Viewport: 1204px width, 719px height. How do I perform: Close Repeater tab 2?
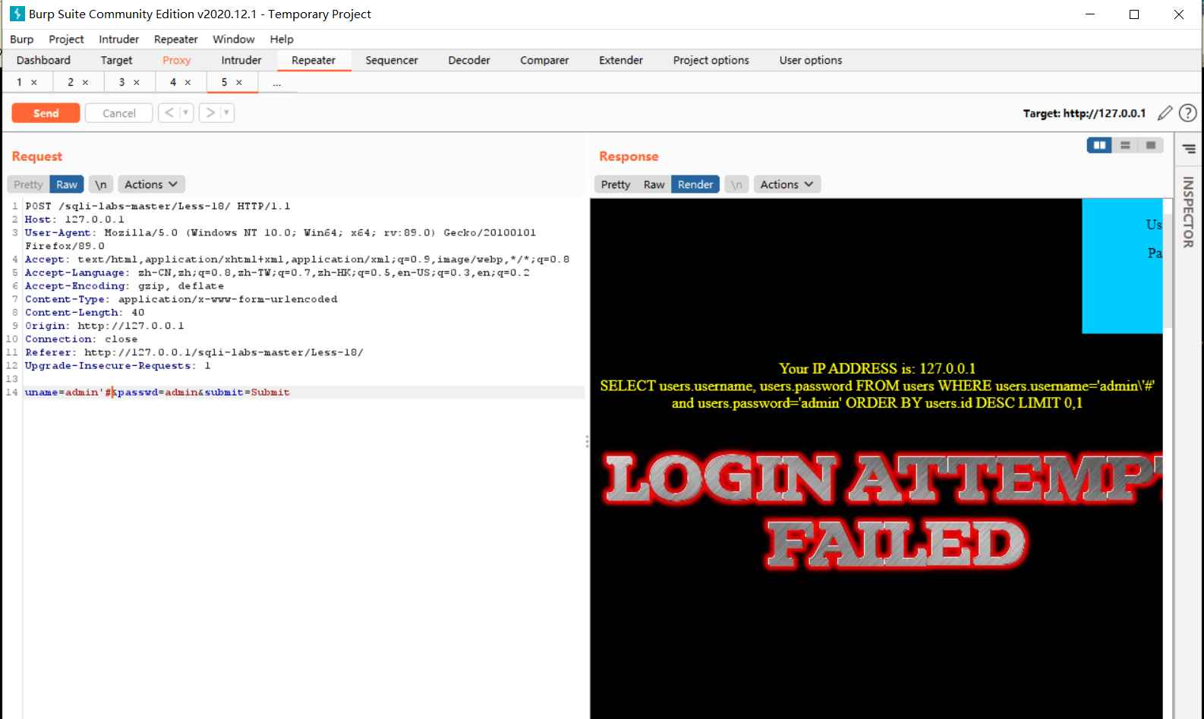click(x=85, y=83)
